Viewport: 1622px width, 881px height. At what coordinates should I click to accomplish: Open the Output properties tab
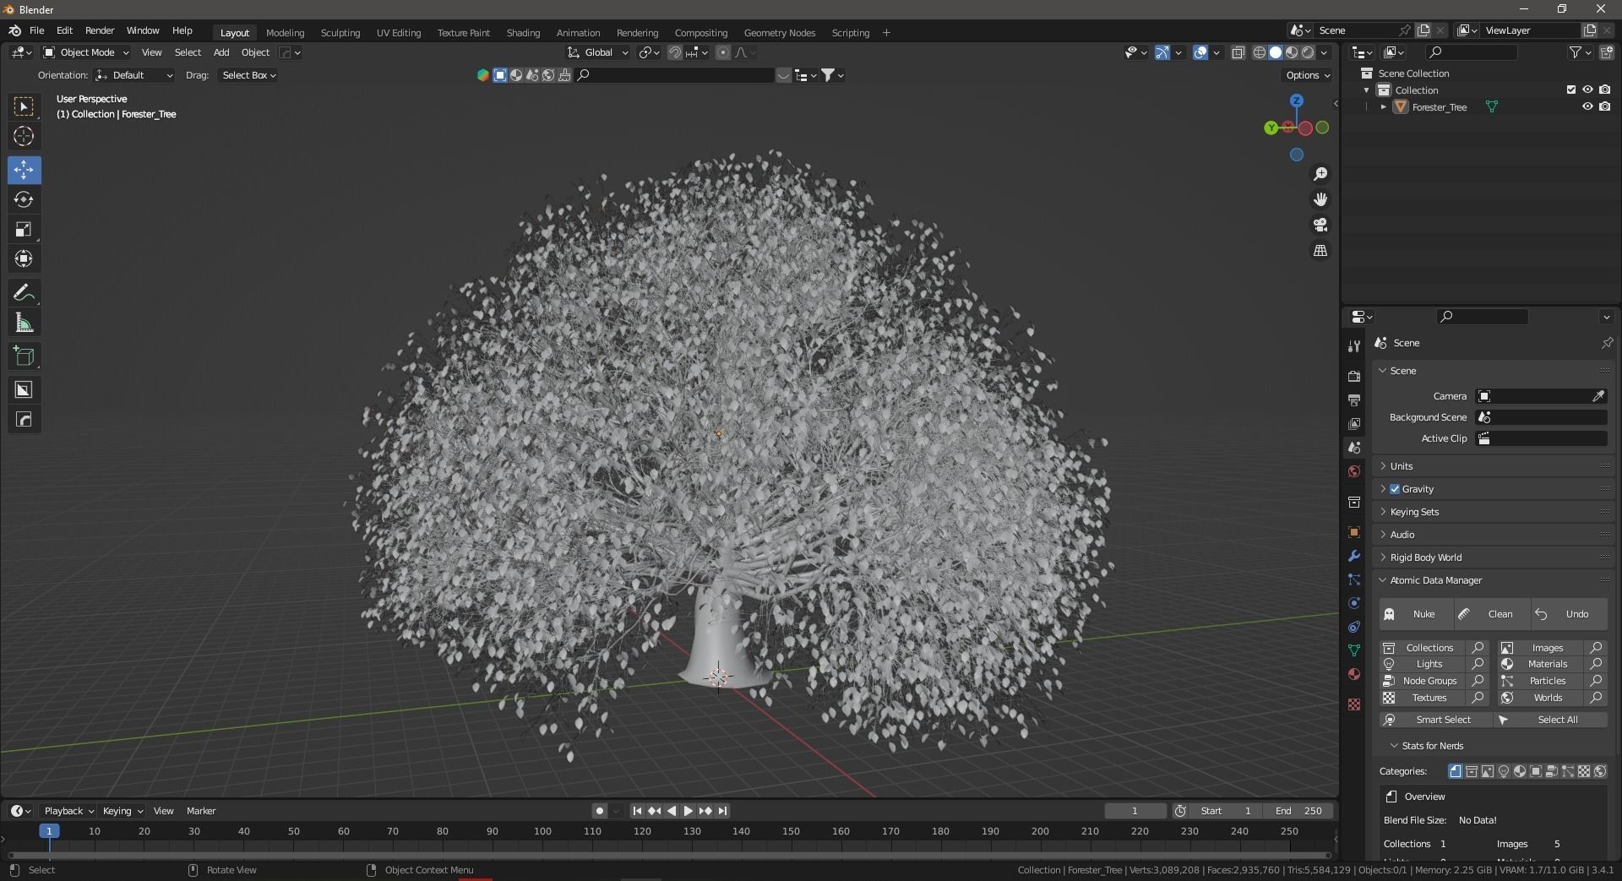pos(1354,400)
